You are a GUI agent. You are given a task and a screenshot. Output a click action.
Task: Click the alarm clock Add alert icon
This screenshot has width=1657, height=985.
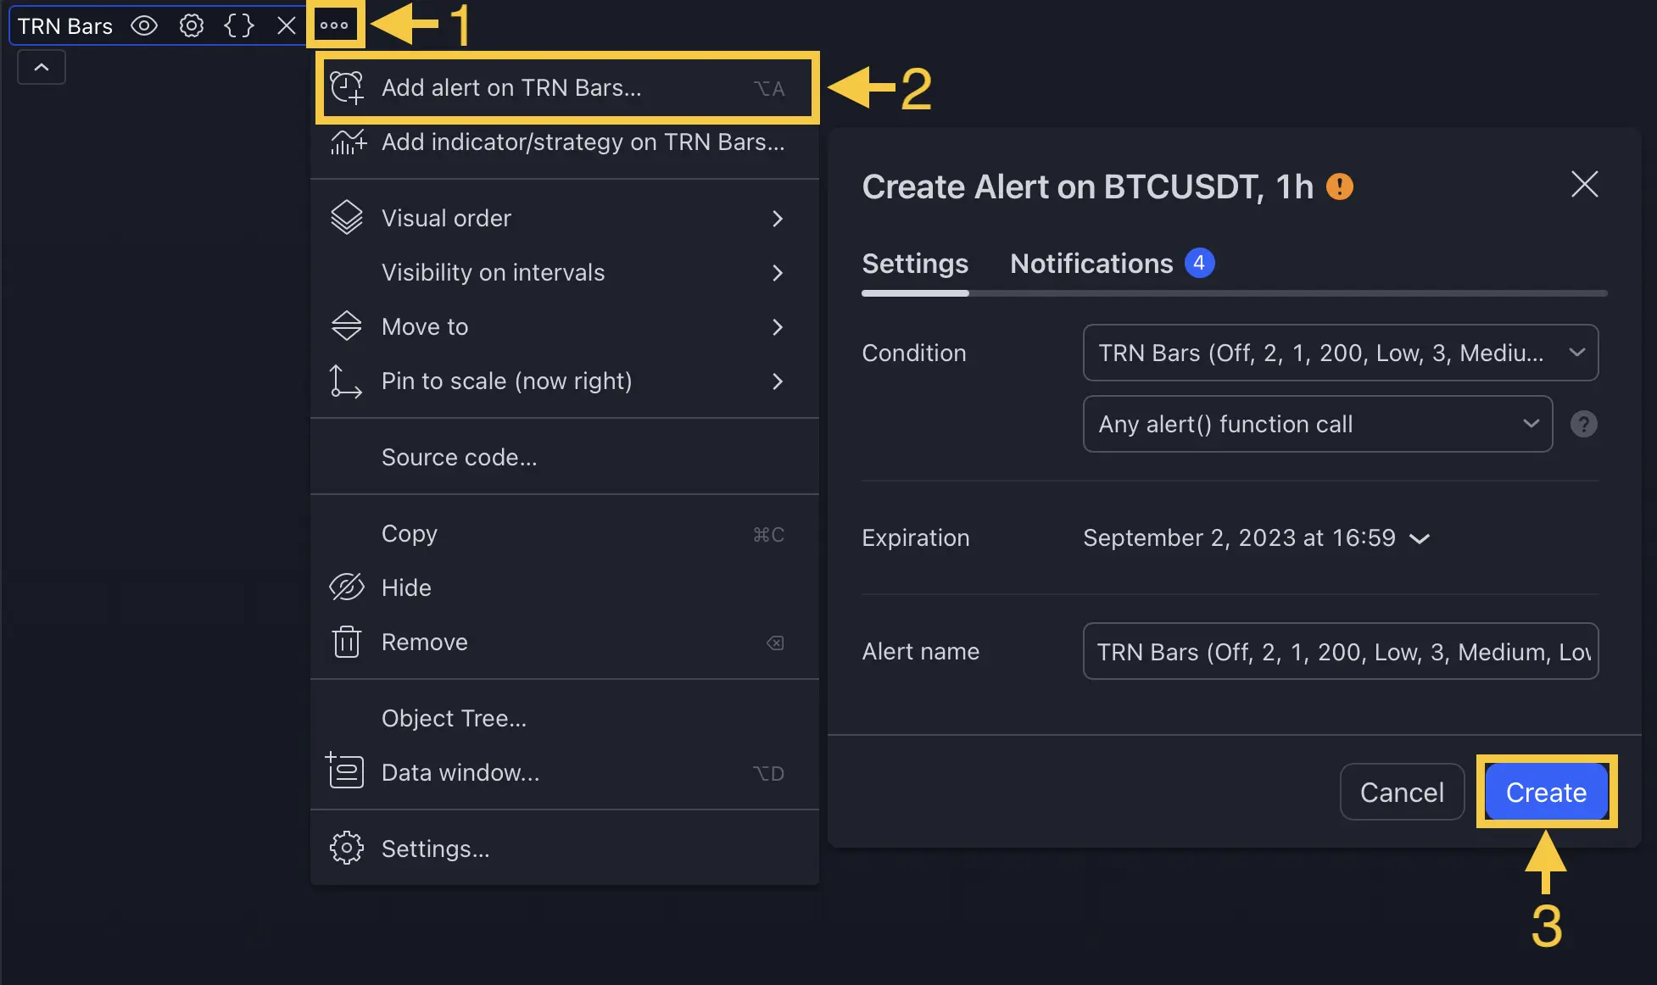pyautogui.click(x=347, y=87)
